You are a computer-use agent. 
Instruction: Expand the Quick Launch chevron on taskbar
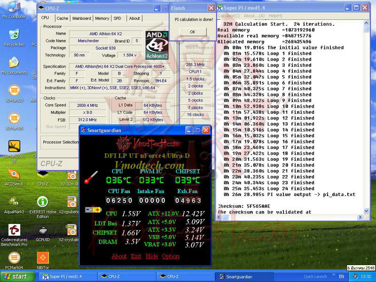pos(334,274)
